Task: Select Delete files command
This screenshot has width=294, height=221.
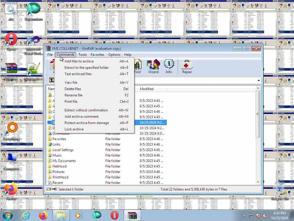Action: click(95, 89)
